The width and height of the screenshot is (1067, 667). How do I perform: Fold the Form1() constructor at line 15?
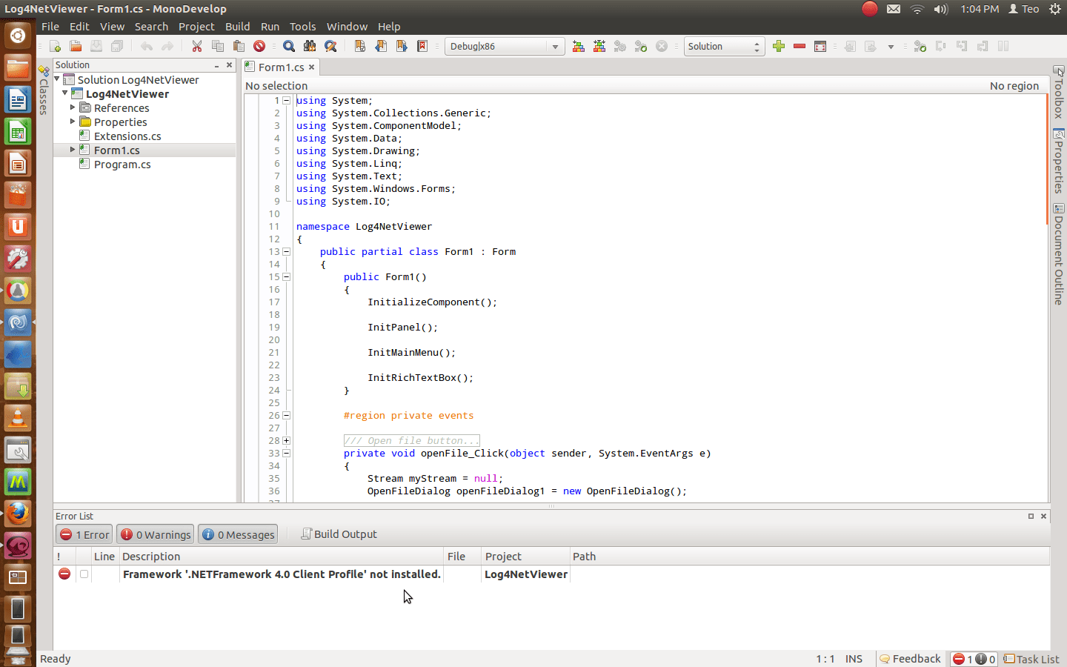click(287, 277)
